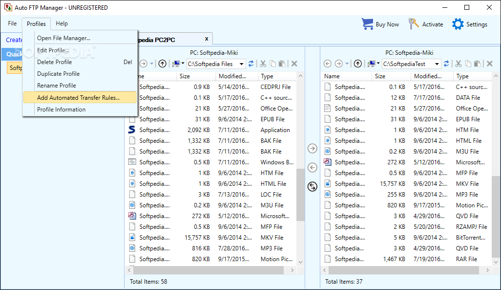
Task: Open left pane navigation history dropdown arrow
Action: tap(152, 64)
